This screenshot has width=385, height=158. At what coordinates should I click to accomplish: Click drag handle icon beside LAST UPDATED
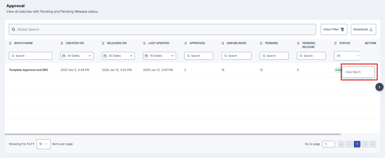[144, 43]
